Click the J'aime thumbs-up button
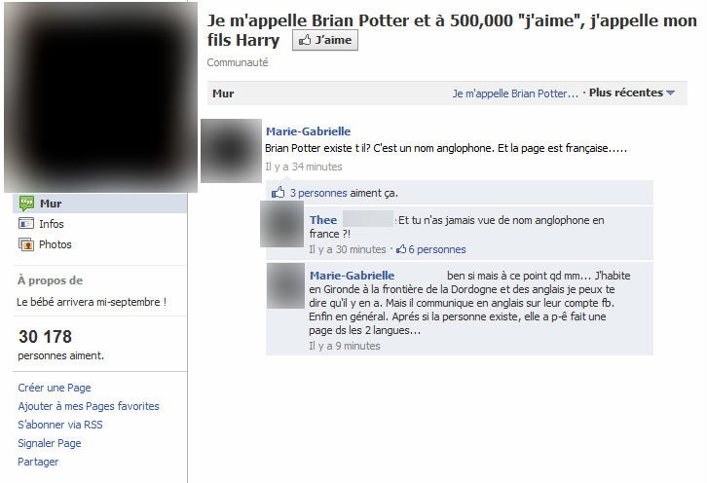Viewport: 707px width, 483px height. click(x=324, y=40)
